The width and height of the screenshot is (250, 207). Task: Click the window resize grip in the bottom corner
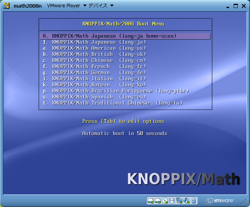(244, 201)
